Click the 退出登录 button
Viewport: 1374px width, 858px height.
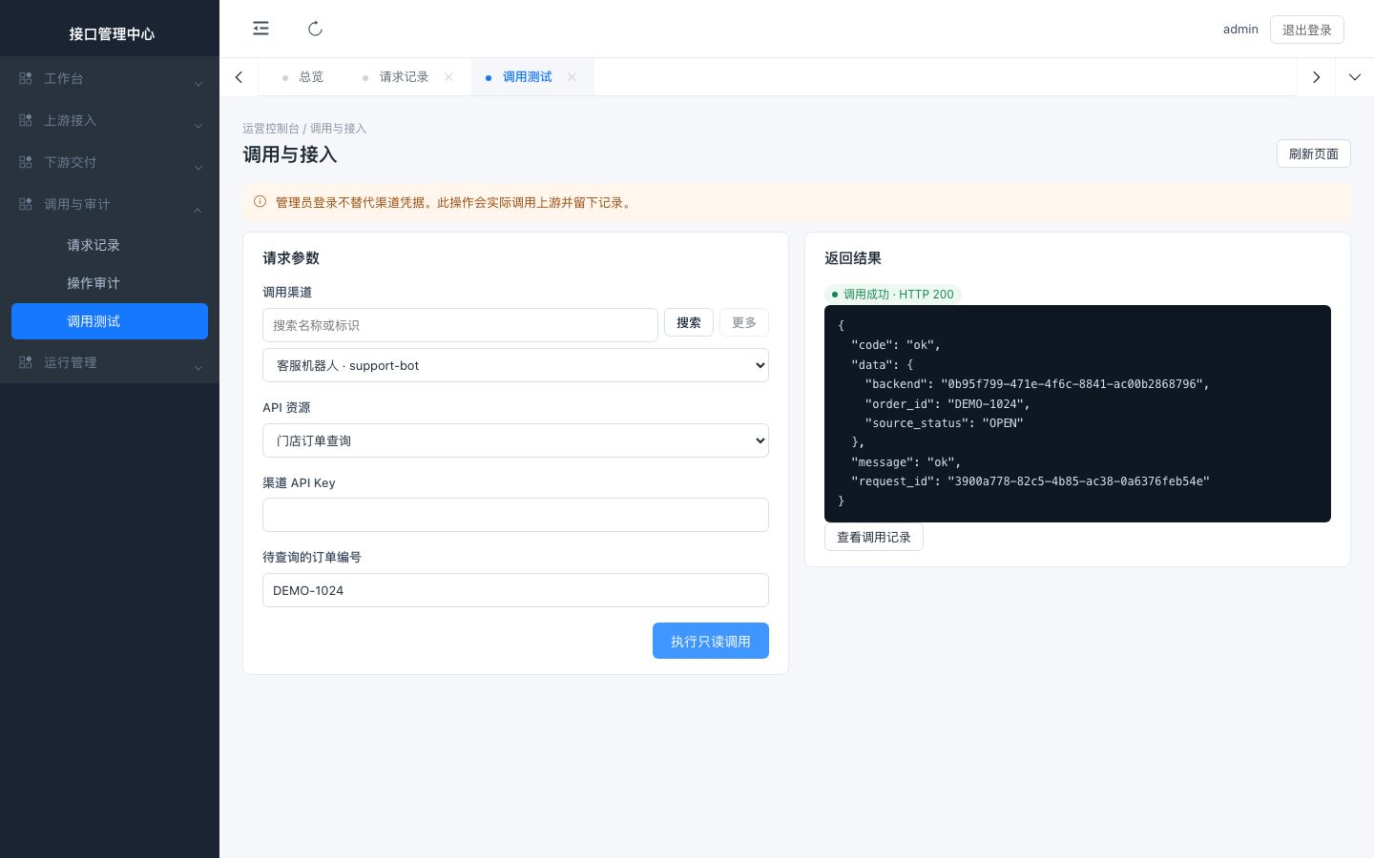pyautogui.click(x=1307, y=30)
